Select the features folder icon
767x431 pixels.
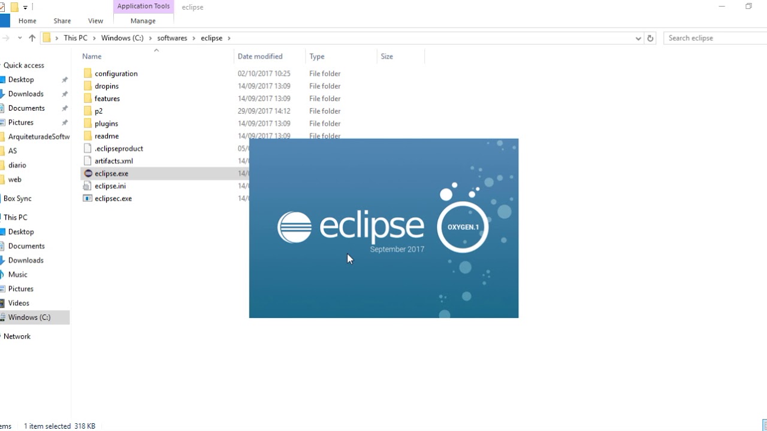click(87, 98)
